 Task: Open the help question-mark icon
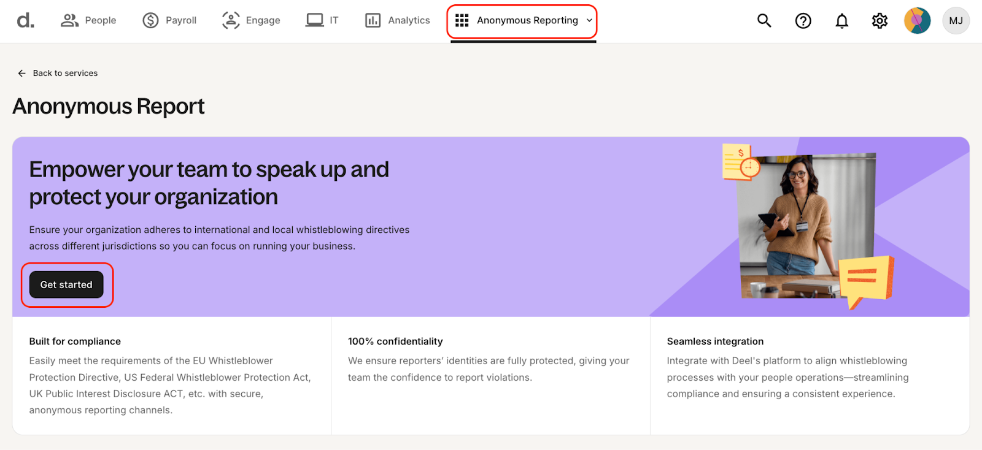[803, 21]
